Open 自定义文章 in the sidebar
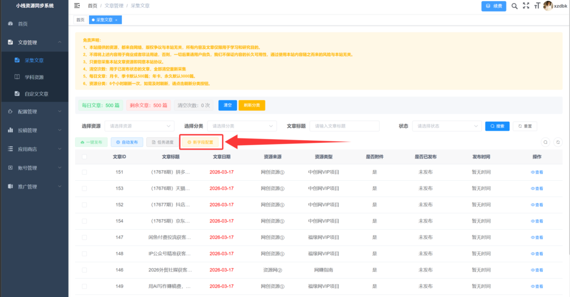570x297 pixels. point(34,93)
